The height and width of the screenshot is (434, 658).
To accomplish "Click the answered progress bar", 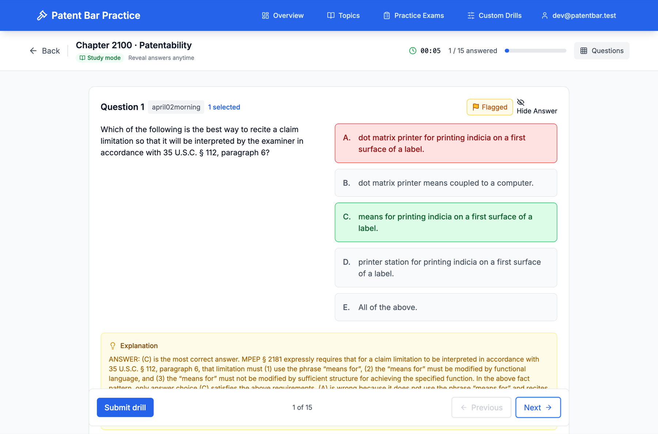I will click(x=535, y=50).
